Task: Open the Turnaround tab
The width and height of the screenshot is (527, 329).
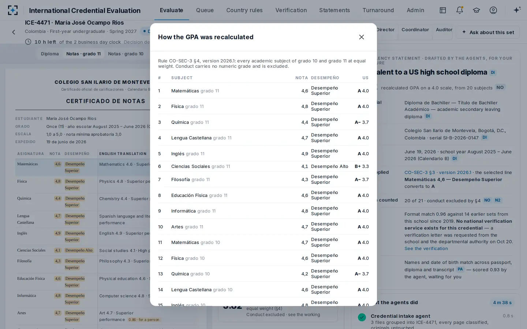Action: tap(378, 10)
